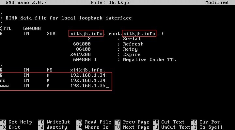Click the Where Is shortcut label
The image size is (235, 130).
click(x=97, y=127)
